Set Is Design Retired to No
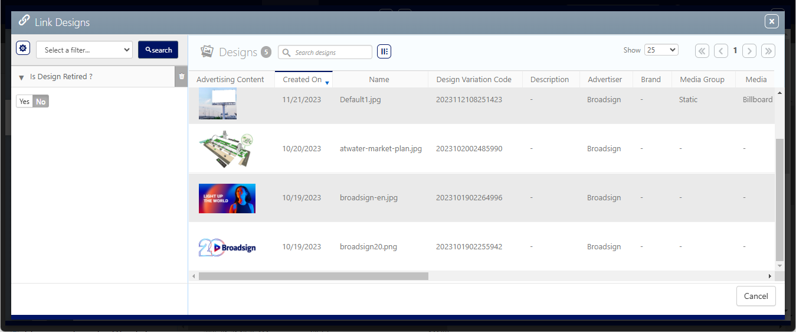Image resolution: width=796 pixels, height=332 pixels. 41,102
